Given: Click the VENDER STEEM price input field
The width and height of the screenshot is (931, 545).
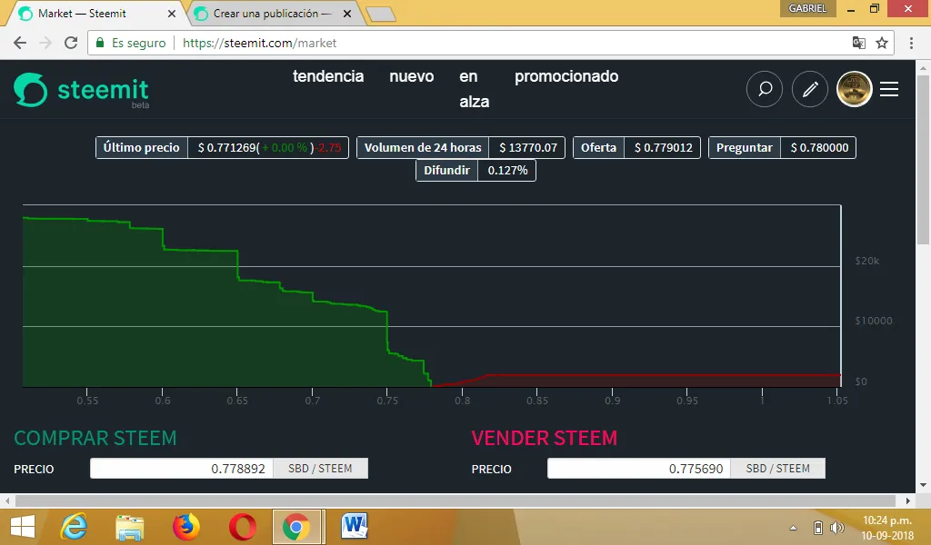Looking at the screenshot, I should click(639, 469).
